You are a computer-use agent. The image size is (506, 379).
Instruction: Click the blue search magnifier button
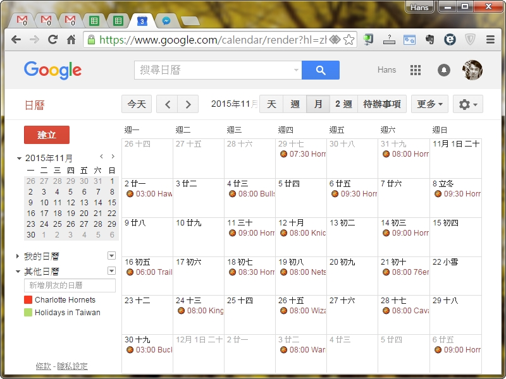pos(321,70)
